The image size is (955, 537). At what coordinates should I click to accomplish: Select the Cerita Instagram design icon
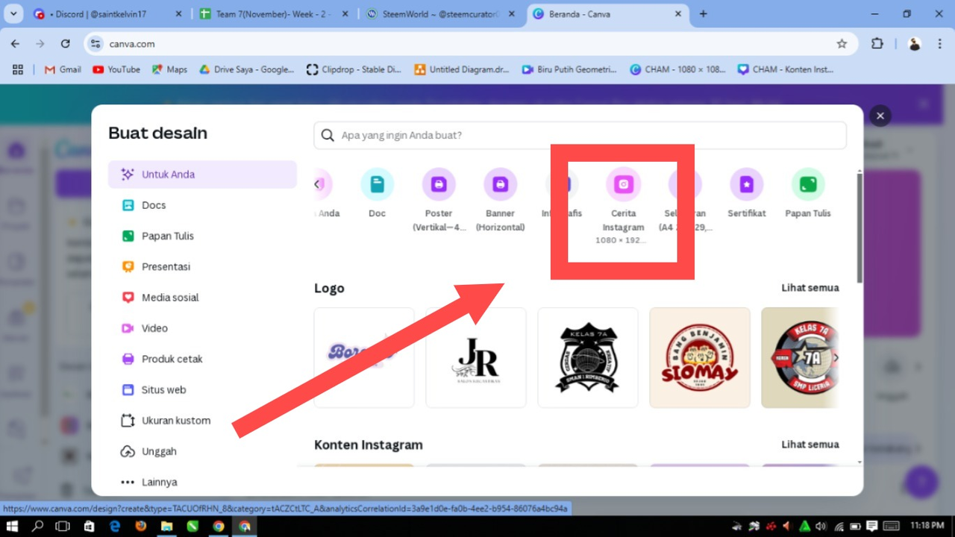click(623, 184)
